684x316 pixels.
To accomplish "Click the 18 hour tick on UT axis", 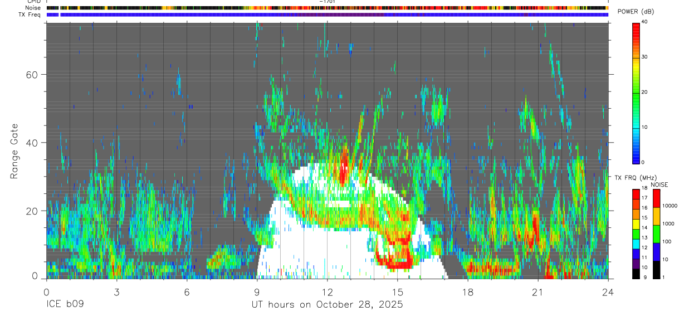I will click(x=468, y=291).
